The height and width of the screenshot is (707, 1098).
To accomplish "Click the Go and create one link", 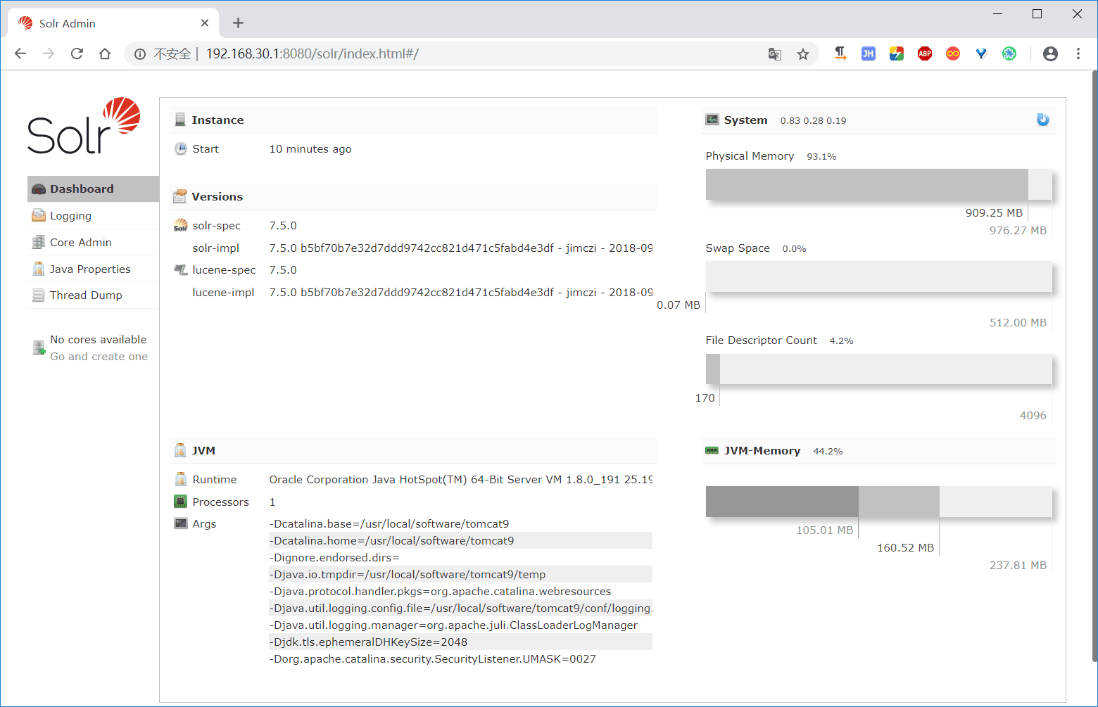I will 99,357.
